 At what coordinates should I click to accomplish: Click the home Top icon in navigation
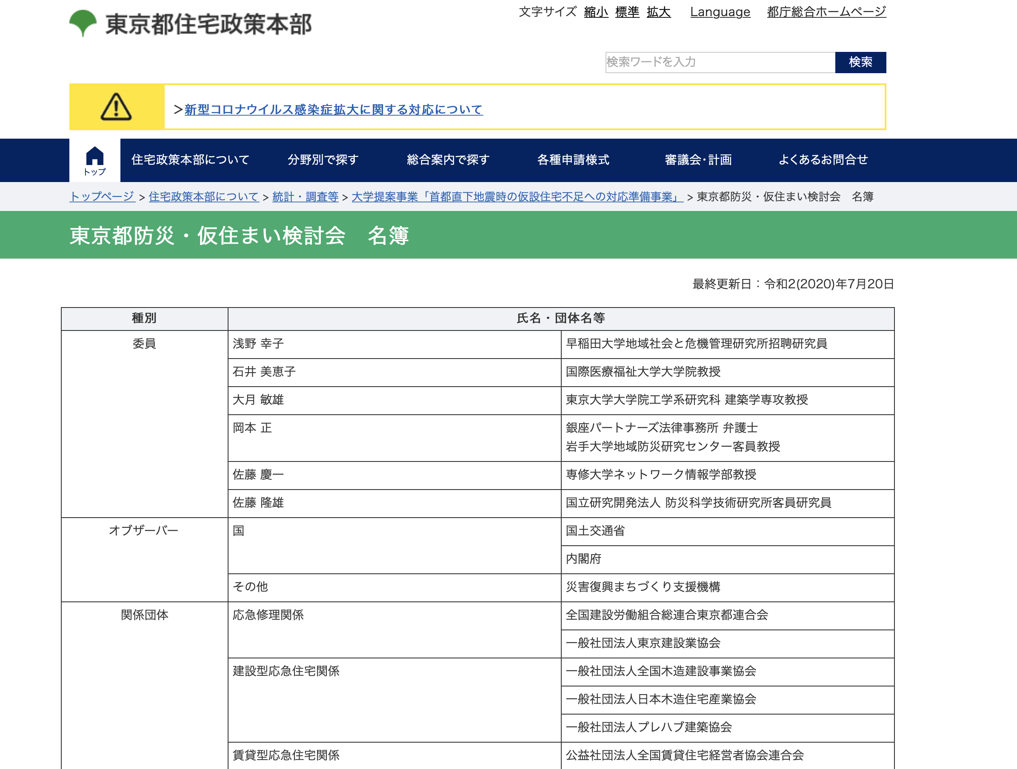point(95,160)
